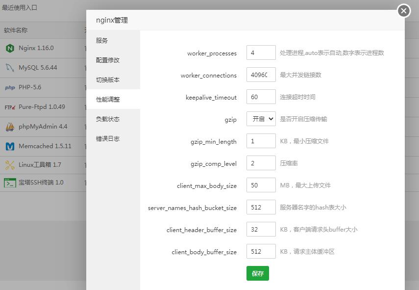Click the Memcached 1.5.11 software name
The height and width of the screenshot is (290, 419).
pyautogui.click(x=45, y=146)
